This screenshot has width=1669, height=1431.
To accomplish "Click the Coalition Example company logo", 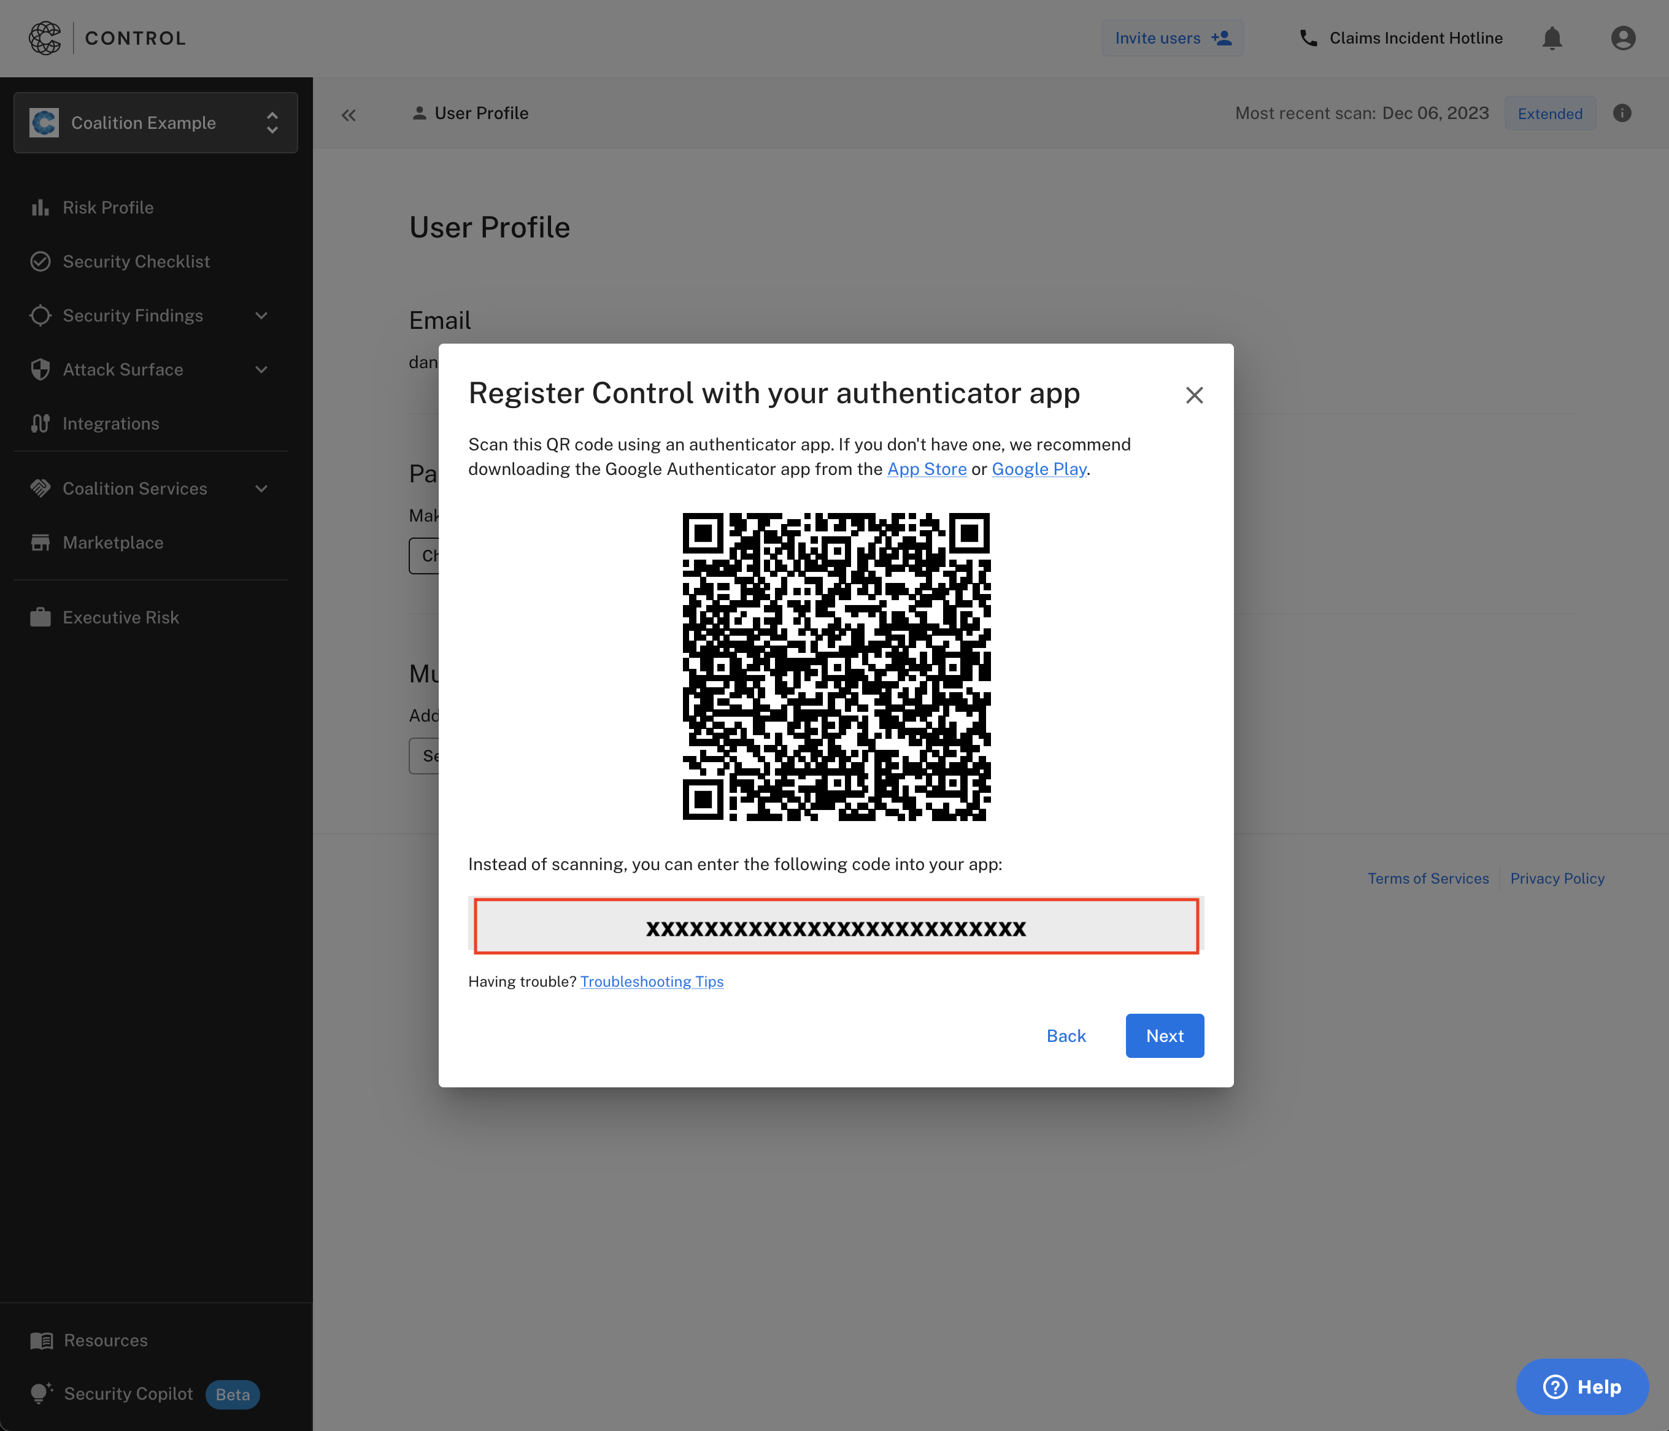I will [x=44, y=123].
